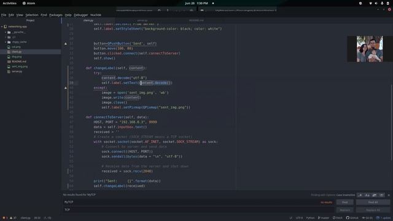Screen dimensions: 393x221
Task: Open the View menu
Action: pos(20,15)
